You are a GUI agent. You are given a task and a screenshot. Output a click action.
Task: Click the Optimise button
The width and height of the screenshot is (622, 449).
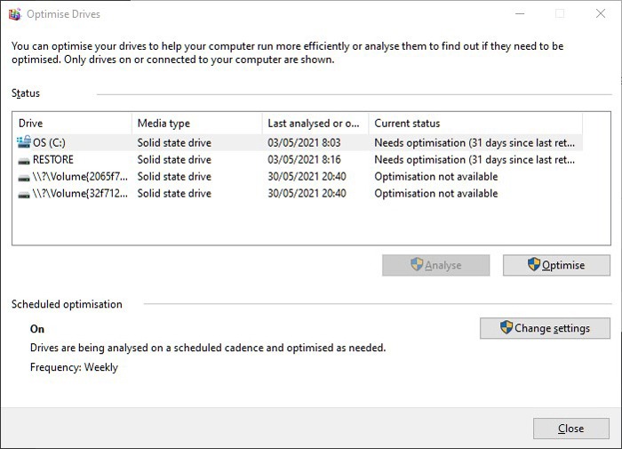556,265
